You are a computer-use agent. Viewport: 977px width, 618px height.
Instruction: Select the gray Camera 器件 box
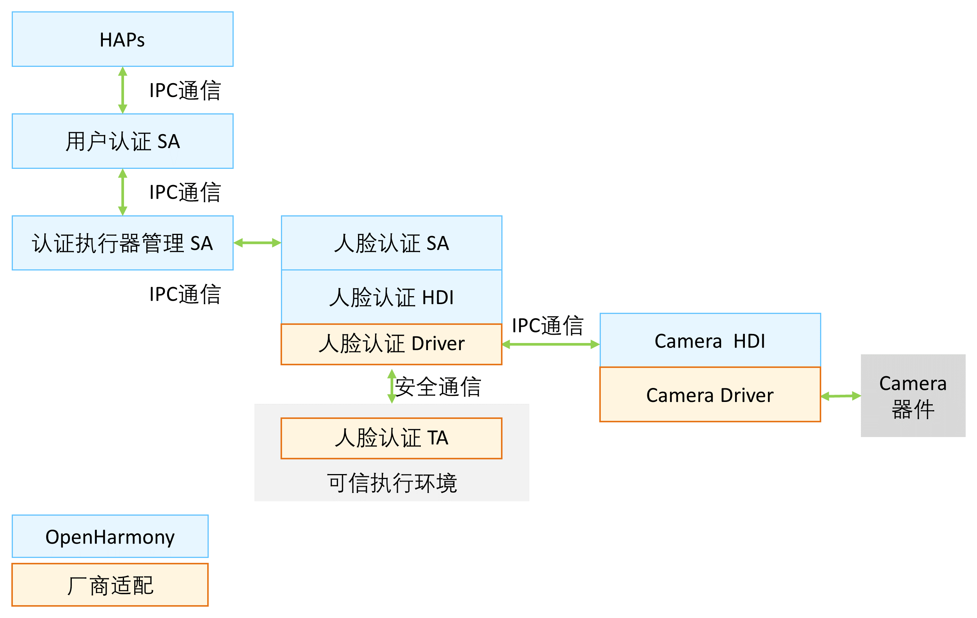point(913,396)
